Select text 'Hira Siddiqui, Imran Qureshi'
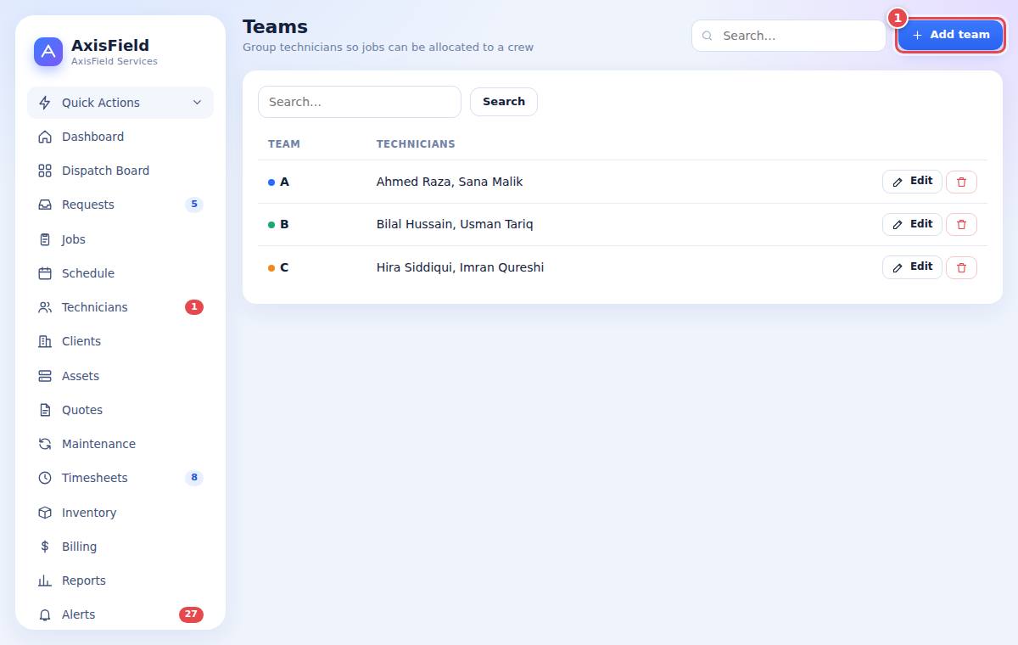The height and width of the screenshot is (645, 1018). click(460, 267)
